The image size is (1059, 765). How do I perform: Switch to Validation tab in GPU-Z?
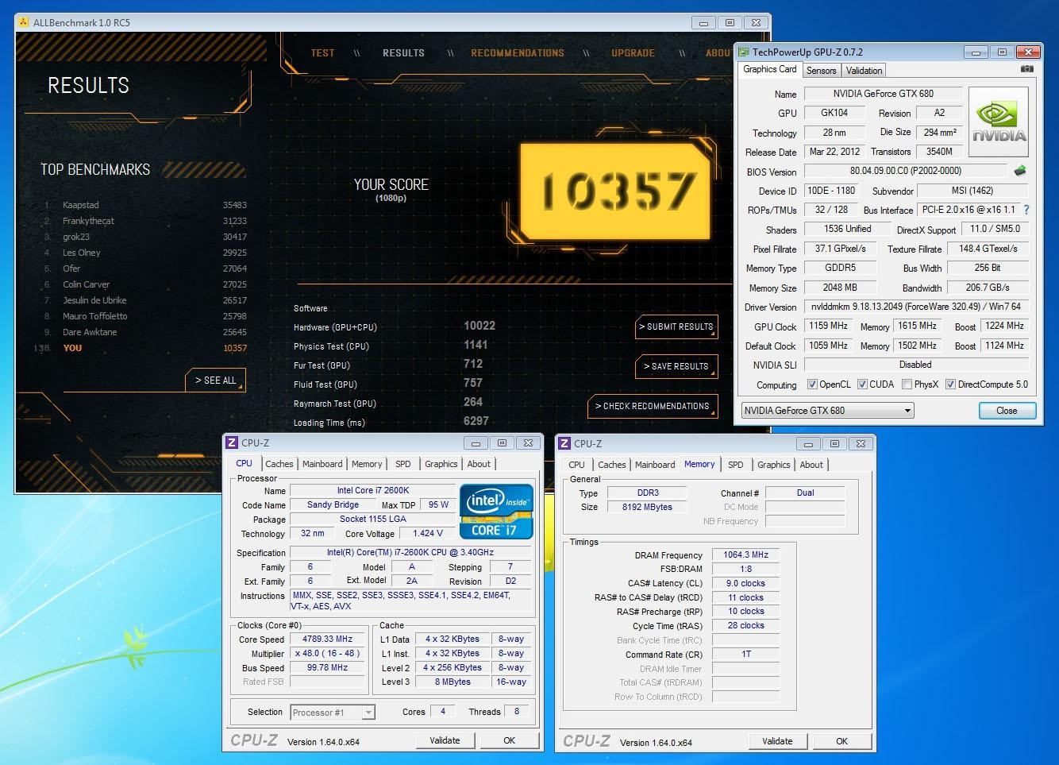tap(864, 71)
